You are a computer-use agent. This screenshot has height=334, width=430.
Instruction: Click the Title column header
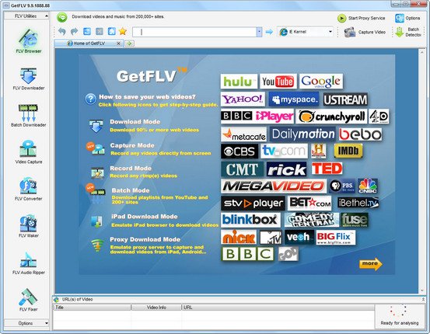point(92,308)
